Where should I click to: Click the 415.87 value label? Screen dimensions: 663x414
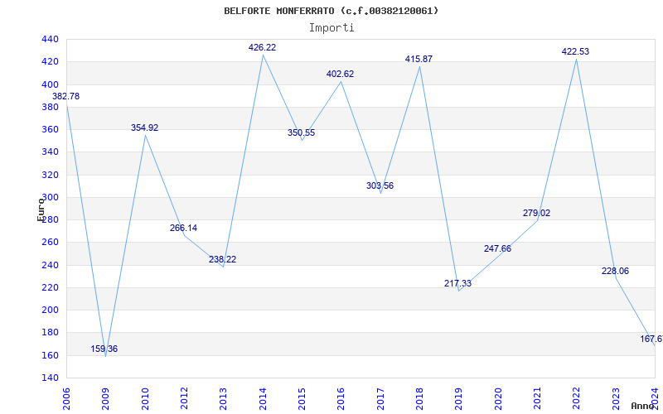[x=419, y=59]
